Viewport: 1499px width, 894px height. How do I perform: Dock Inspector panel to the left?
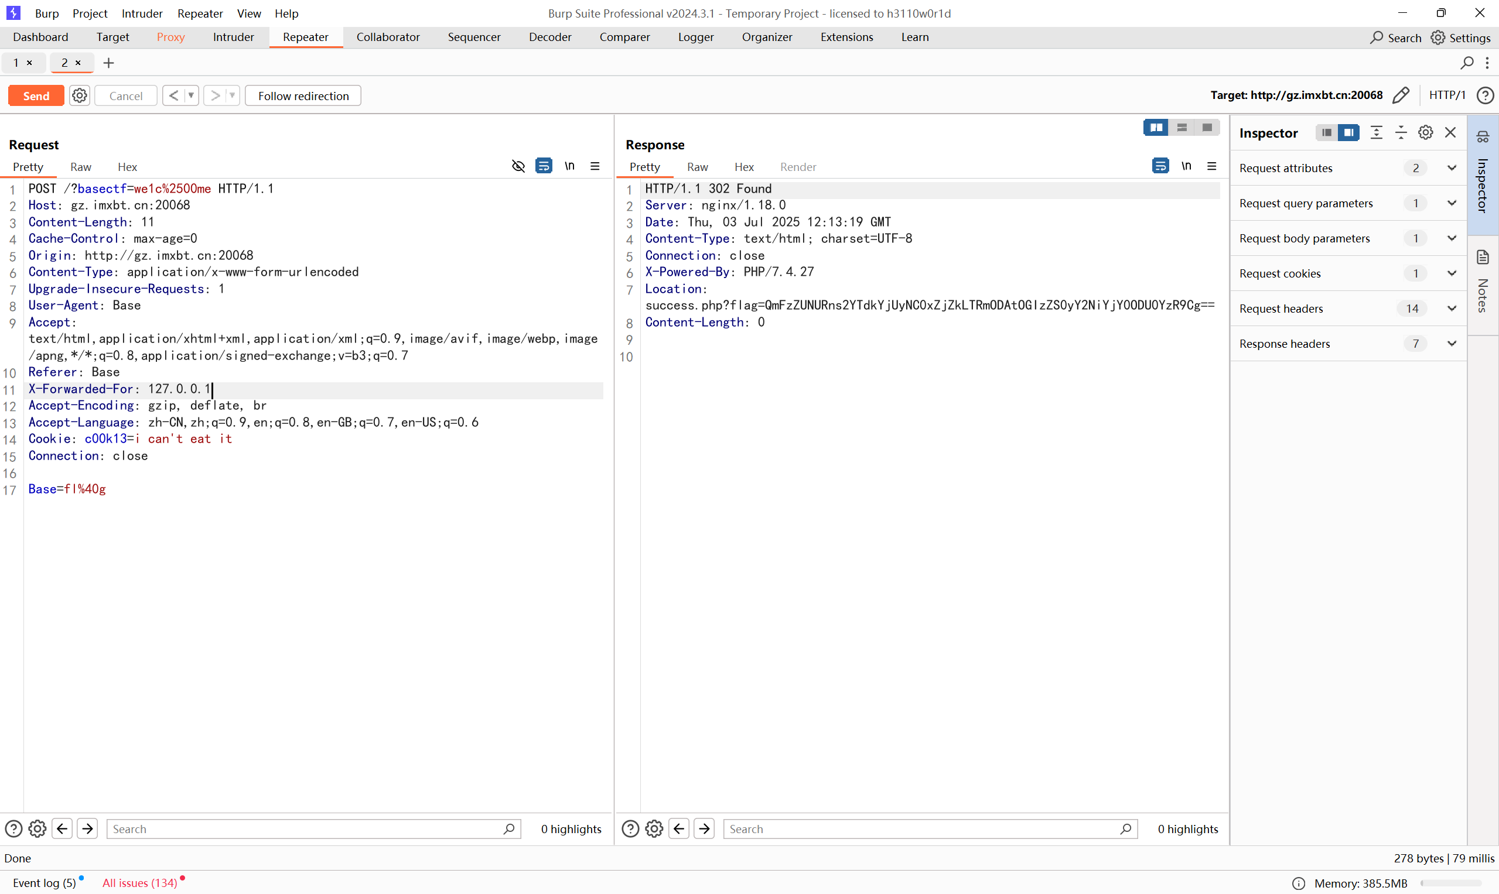[1326, 132]
